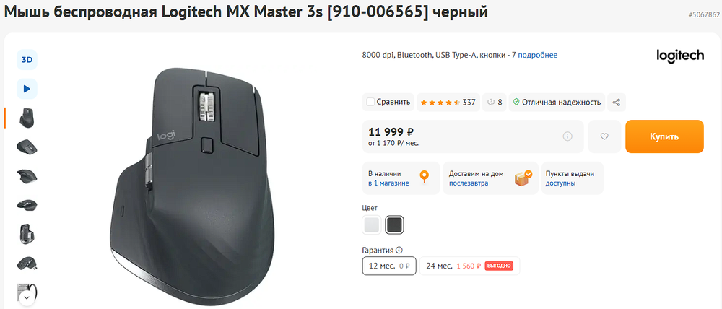Open the подробнее specifications link

[538, 56]
